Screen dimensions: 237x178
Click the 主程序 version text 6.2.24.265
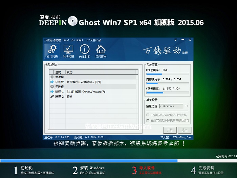62,137
